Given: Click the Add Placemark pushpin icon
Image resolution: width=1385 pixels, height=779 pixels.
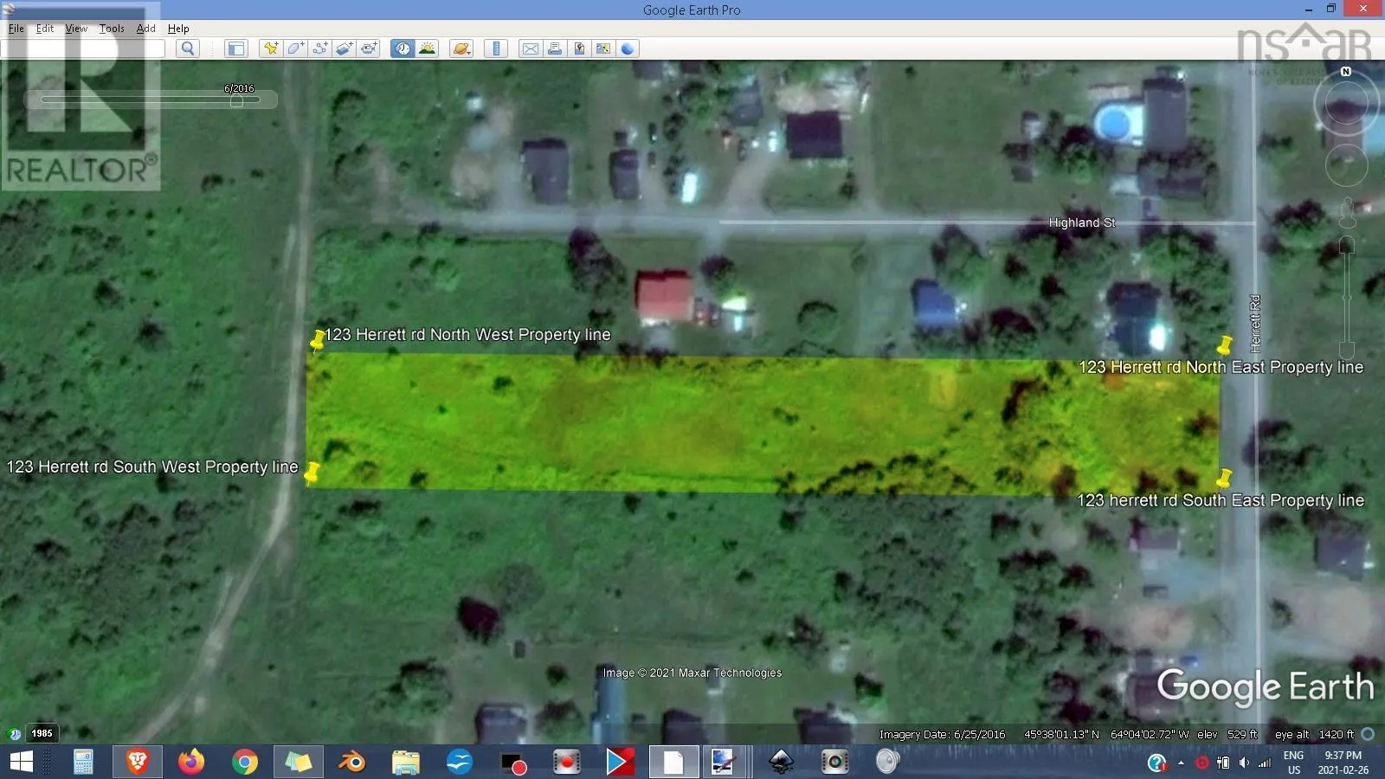Looking at the screenshot, I should pyautogui.click(x=271, y=48).
